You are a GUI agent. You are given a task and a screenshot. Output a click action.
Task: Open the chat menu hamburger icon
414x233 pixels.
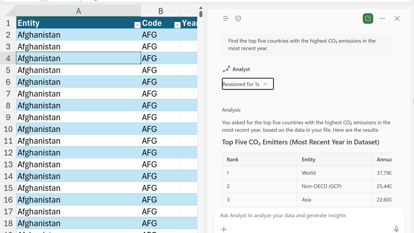click(226, 18)
